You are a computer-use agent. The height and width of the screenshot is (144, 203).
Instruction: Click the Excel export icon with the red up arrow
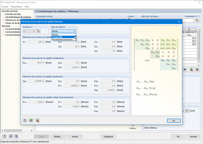click(x=191, y=70)
